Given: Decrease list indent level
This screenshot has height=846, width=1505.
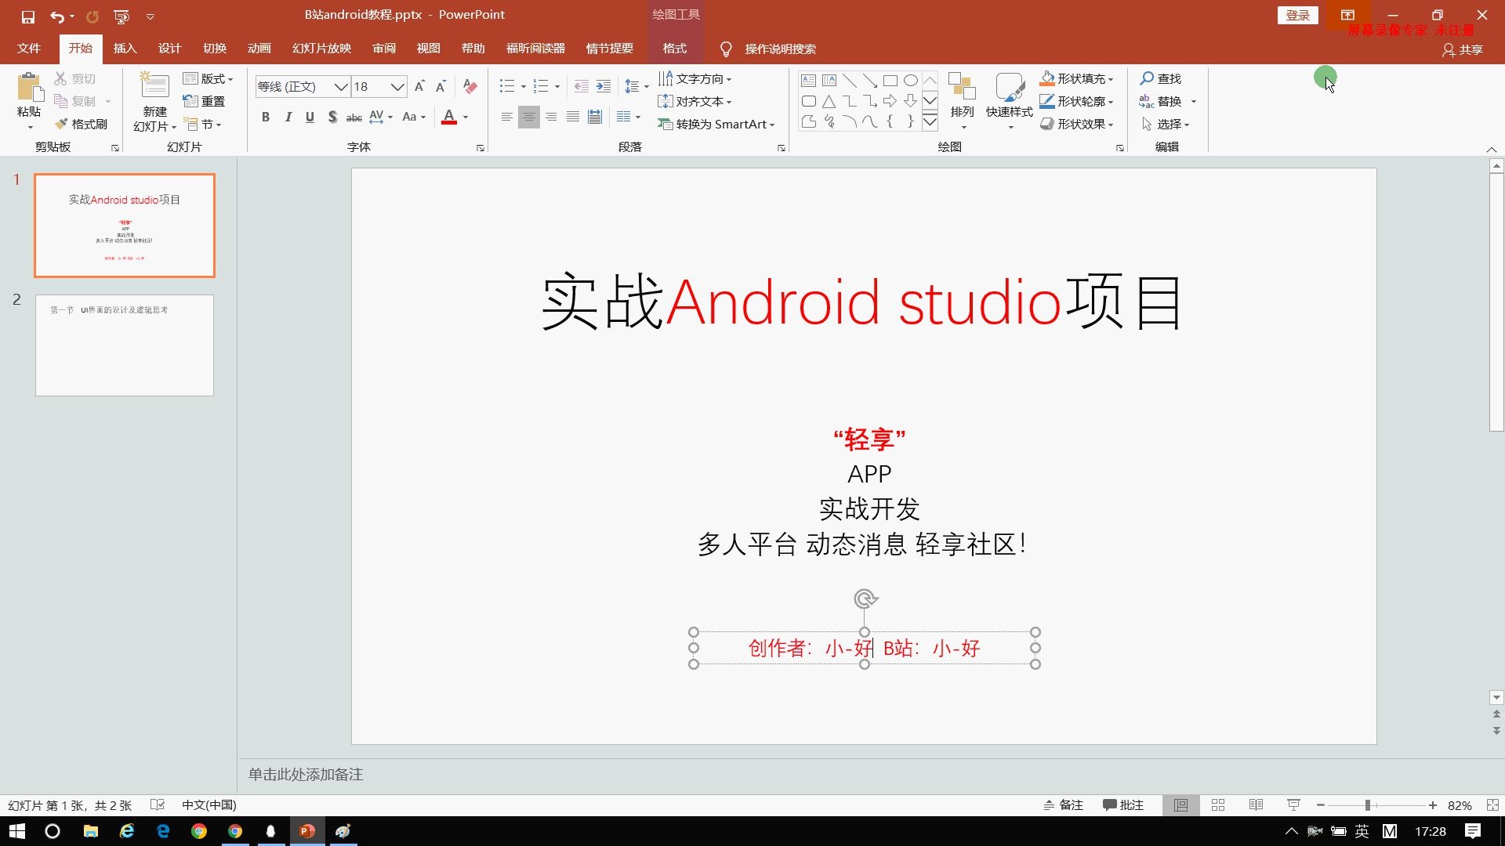Looking at the screenshot, I should [581, 86].
